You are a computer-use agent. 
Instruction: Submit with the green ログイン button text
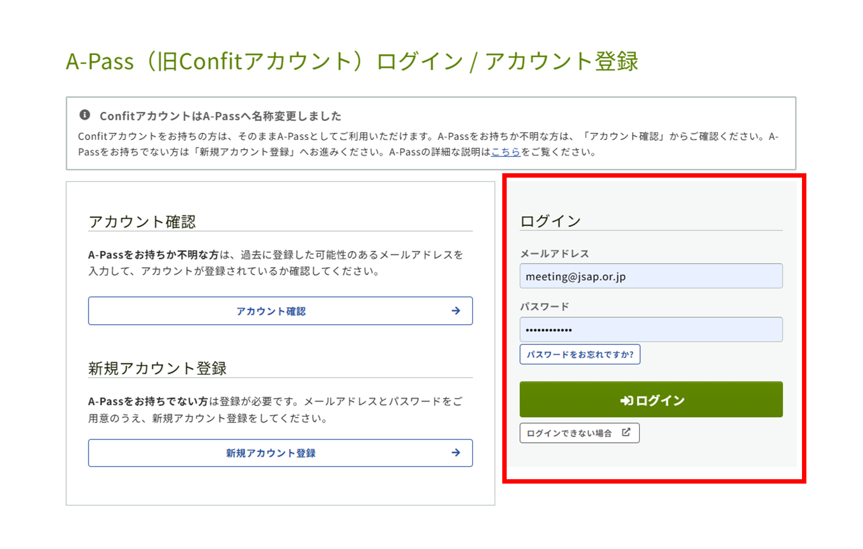point(660,401)
